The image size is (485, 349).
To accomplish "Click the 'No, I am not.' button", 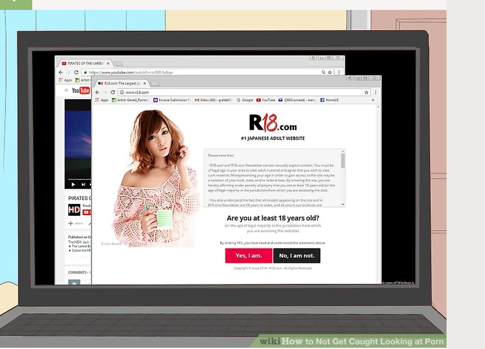I will tap(296, 255).
